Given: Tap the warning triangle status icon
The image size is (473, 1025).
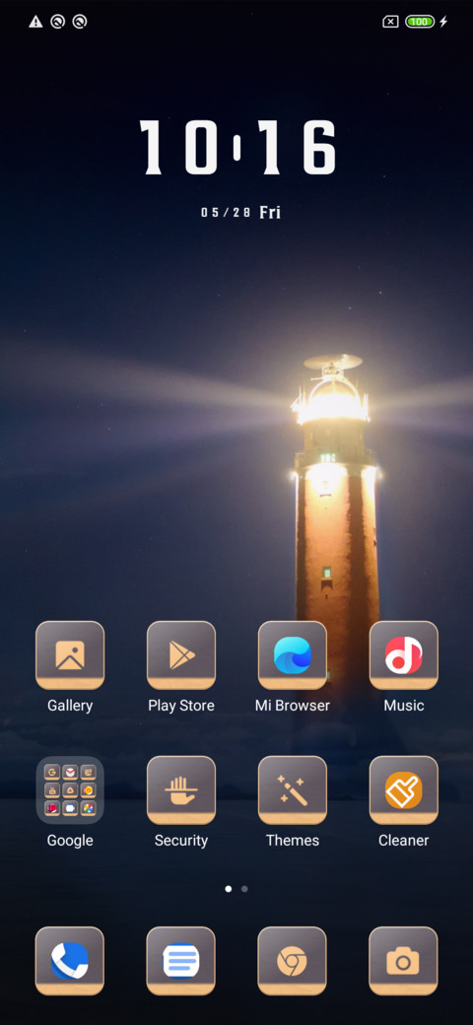Looking at the screenshot, I should (x=35, y=22).
